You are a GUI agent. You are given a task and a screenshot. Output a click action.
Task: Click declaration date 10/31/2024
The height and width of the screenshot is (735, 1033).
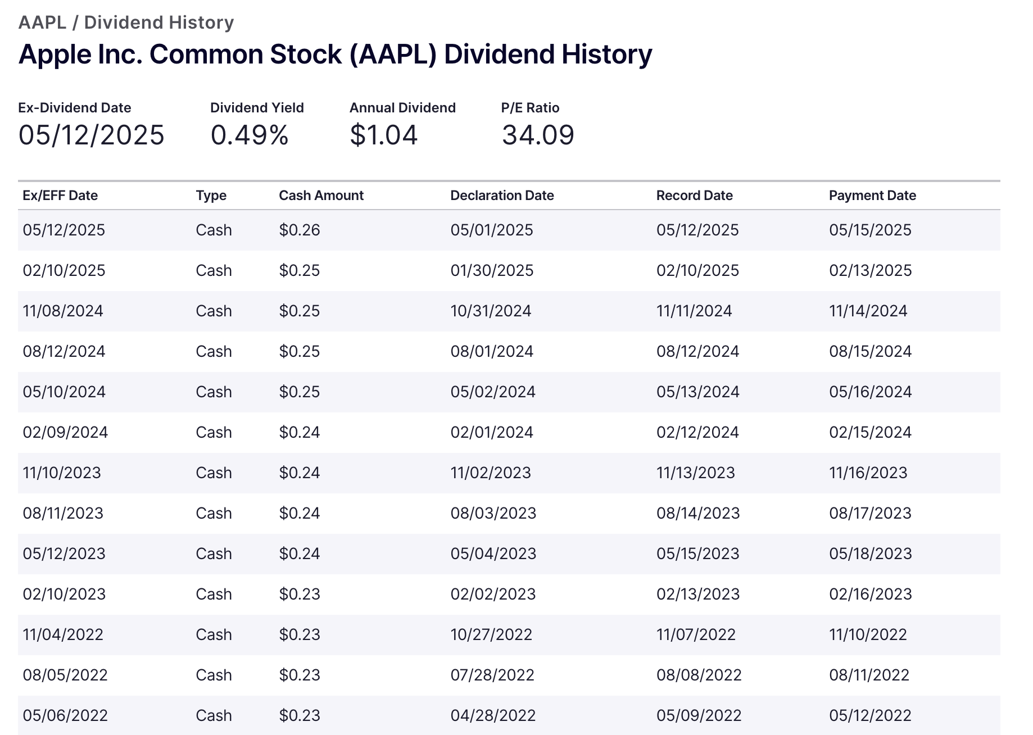pos(491,311)
